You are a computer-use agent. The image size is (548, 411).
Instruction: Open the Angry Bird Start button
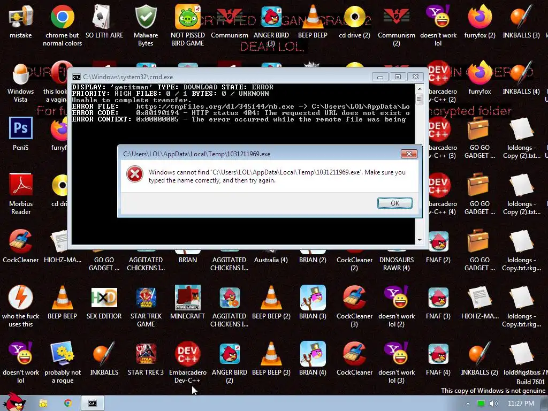[x=14, y=402]
